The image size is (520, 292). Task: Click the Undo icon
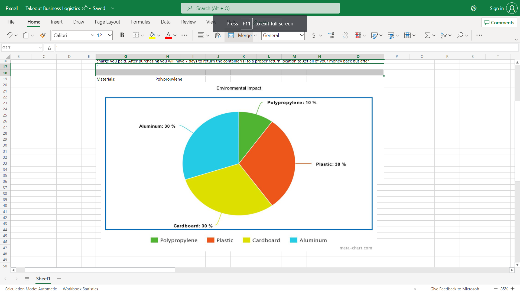(9, 35)
